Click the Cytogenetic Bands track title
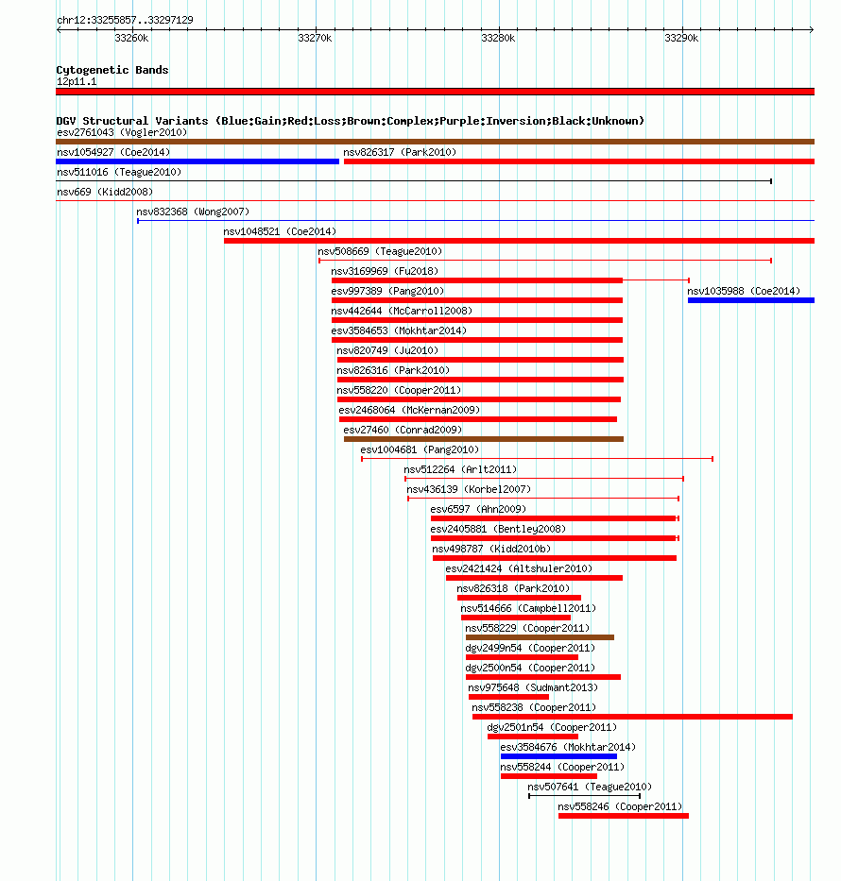The height and width of the screenshot is (881, 841). [x=112, y=70]
